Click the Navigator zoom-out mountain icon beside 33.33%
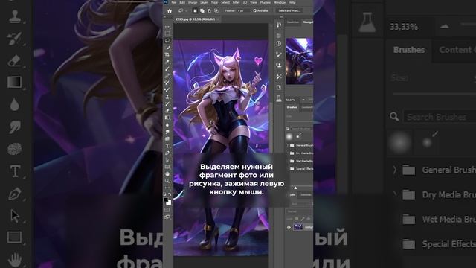The width and height of the screenshot is (476, 268). [303, 100]
